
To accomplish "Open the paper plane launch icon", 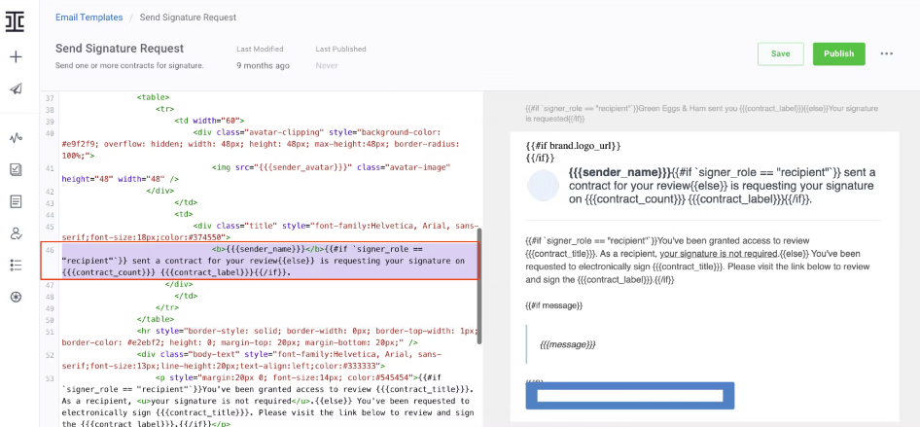I will 16,89.
